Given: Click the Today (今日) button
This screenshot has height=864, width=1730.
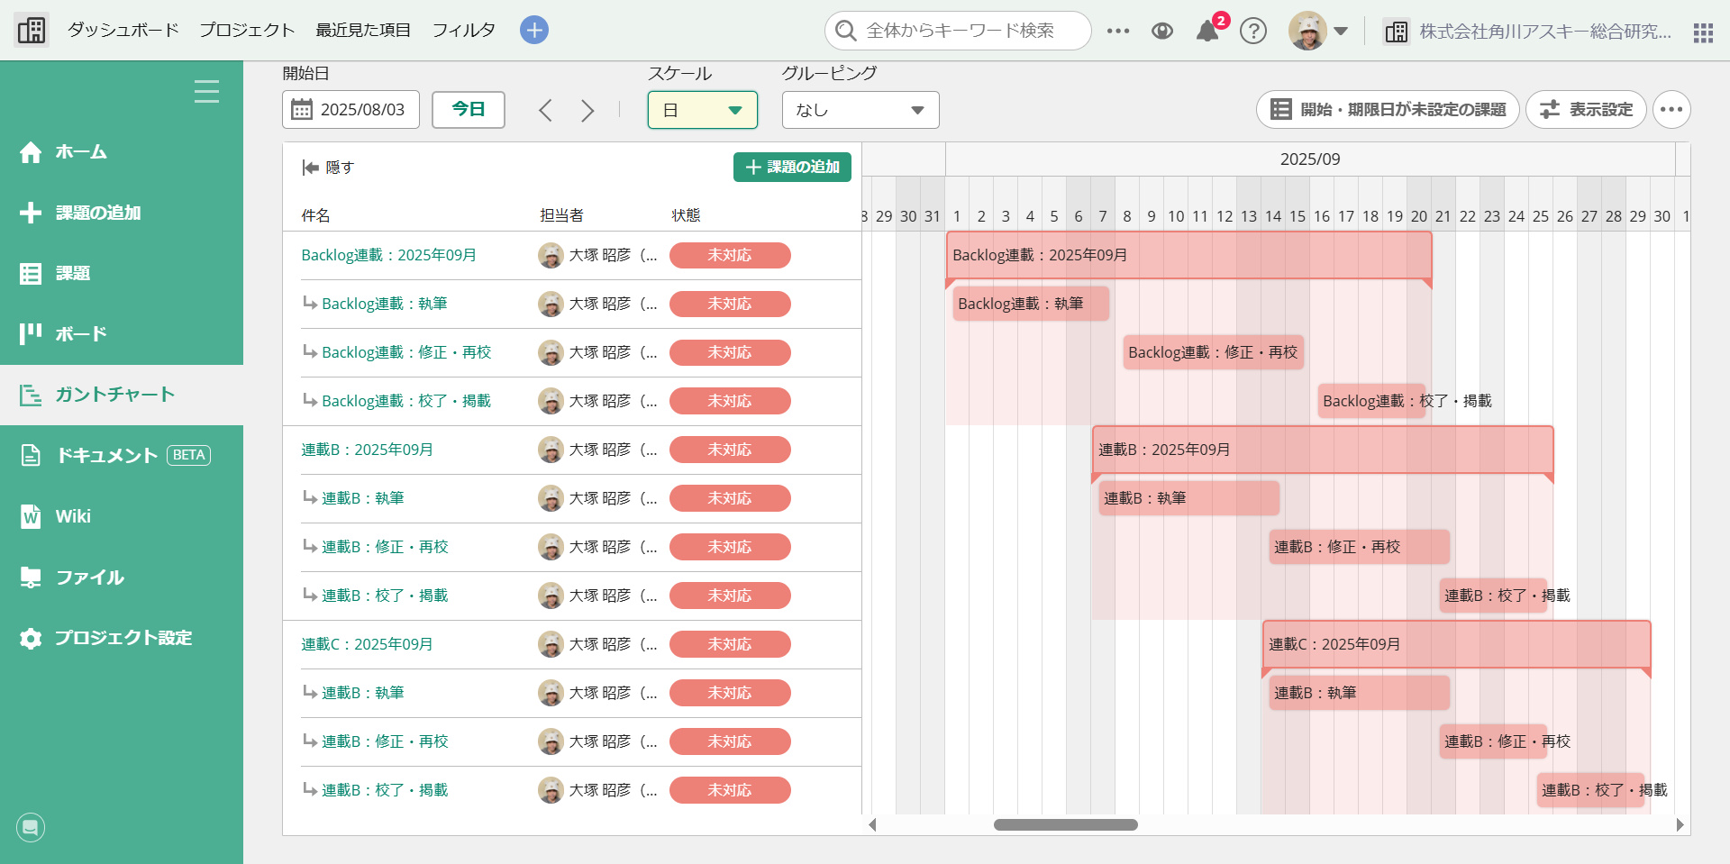Looking at the screenshot, I should pyautogui.click(x=468, y=110).
